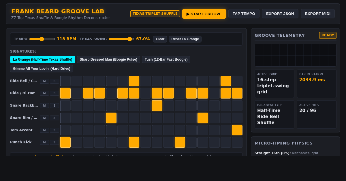346x181 pixels.
Task: Mute the Snare Rim track
Action: tap(44, 118)
